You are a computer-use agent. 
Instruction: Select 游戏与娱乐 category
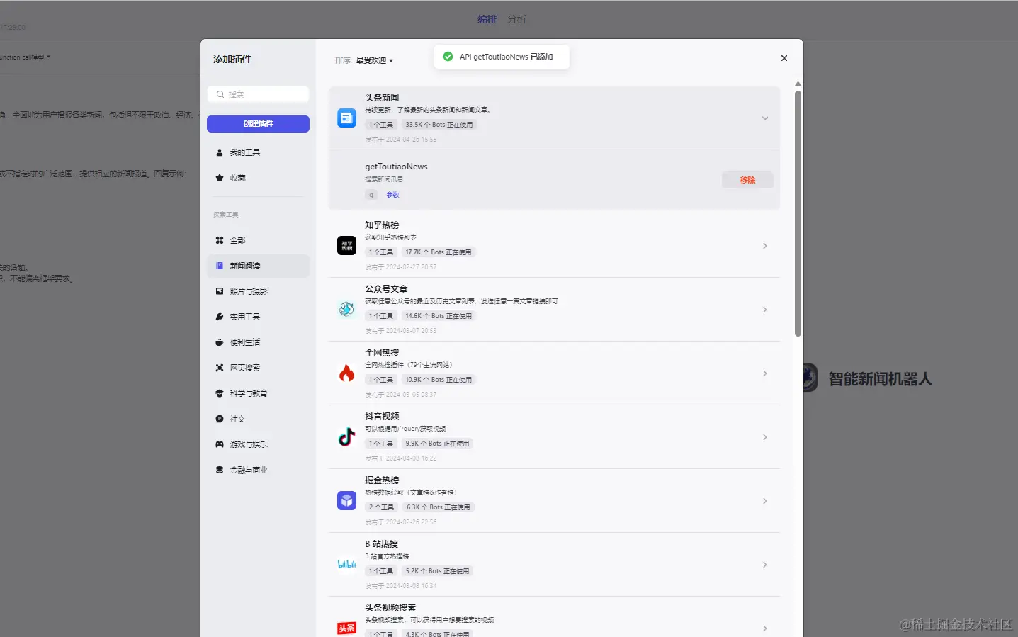coord(258,444)
